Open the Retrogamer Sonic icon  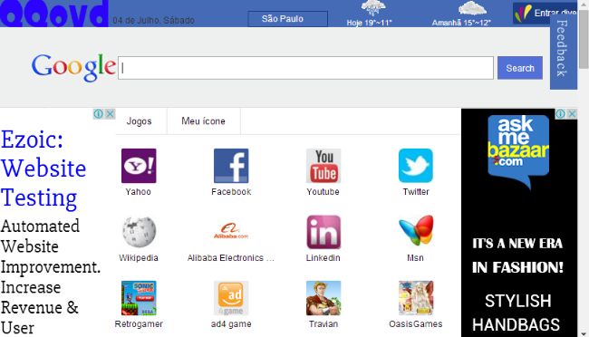click(139, 298)
